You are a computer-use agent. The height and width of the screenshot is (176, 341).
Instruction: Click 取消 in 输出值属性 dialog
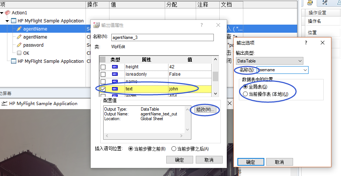pos(209,160)
